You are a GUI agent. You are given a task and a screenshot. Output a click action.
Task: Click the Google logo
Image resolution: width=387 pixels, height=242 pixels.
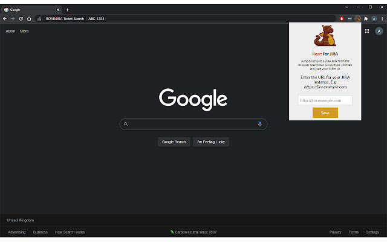pos(193,99)
